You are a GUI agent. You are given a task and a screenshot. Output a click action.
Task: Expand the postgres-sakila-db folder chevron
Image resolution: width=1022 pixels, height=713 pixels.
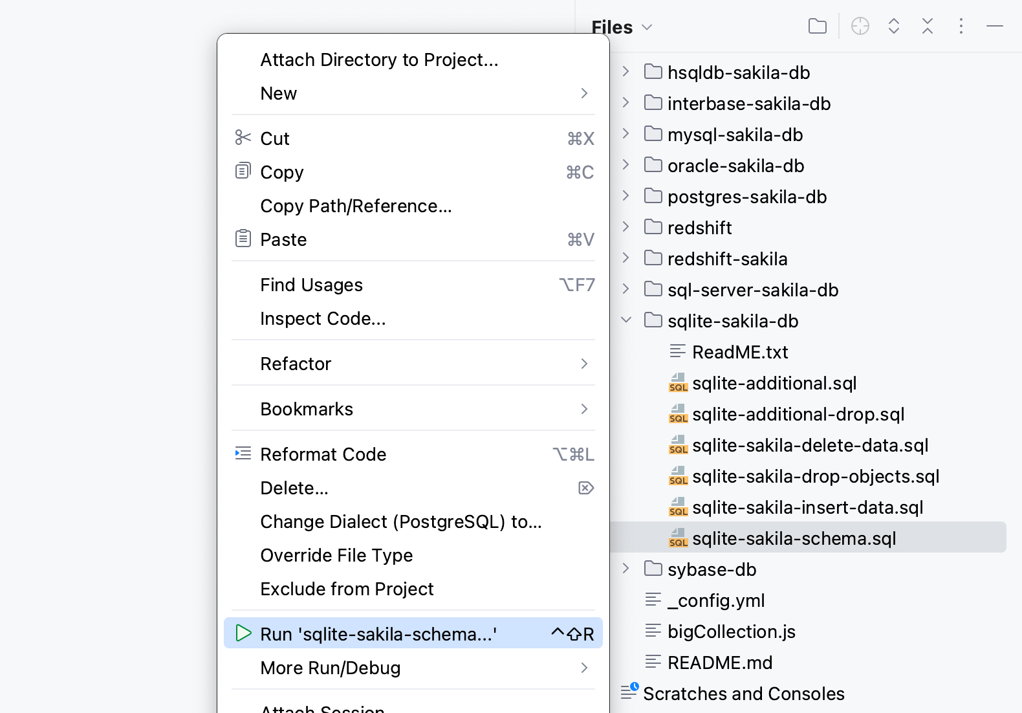[625, 196]
